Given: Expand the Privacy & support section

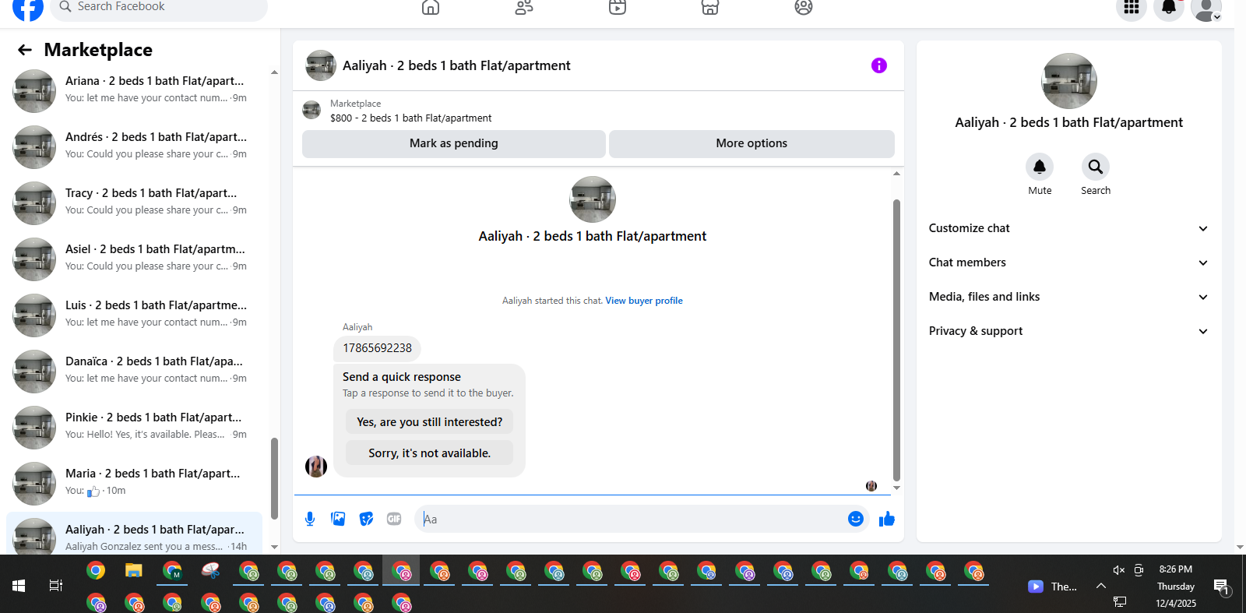Looking at the screenshot, I should (x=1068, y=331).
